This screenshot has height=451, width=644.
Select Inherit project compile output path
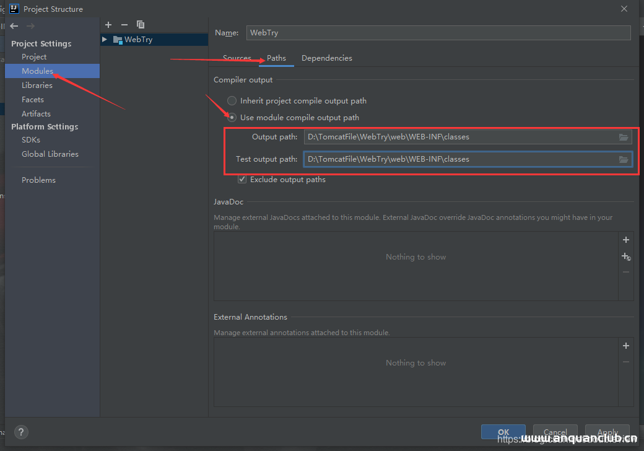pyautogui.click(x=232, y=100)
